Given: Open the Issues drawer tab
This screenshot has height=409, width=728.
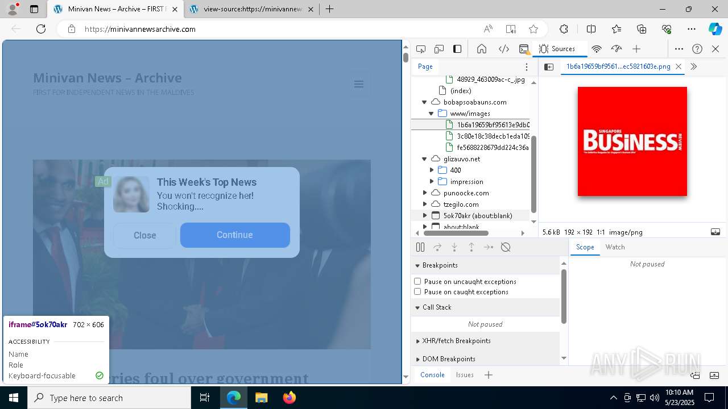Looking at the screenshot, I should [465, 375].
